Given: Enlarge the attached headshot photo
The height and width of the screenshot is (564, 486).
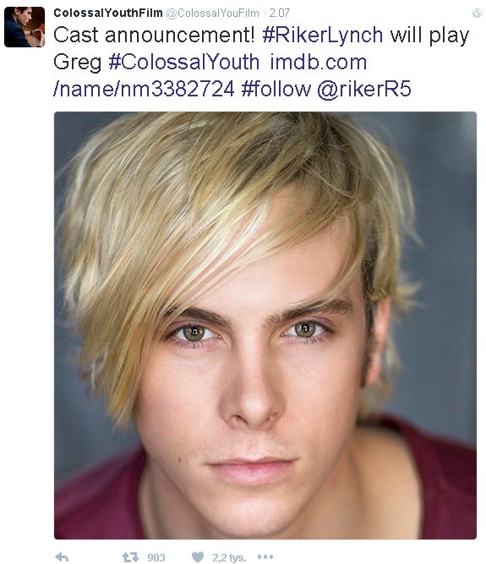Looking at the screenshot, I should [x=265, y=326].
